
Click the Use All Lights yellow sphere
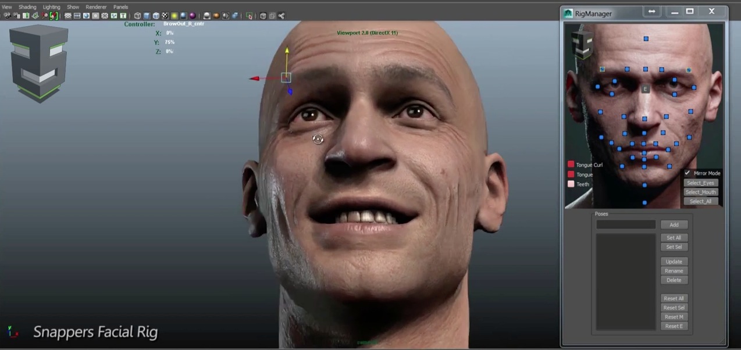[174, 16]
